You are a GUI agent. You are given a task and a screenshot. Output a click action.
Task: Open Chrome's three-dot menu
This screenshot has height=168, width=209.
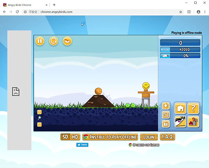pyautogui.click(x=205, y=12)
